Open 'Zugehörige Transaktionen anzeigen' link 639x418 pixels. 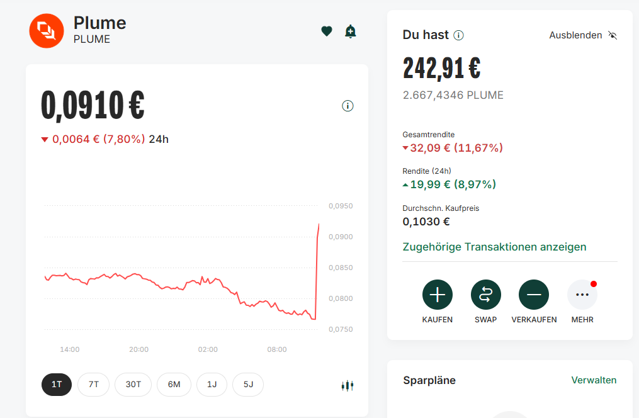click(494, 247)
